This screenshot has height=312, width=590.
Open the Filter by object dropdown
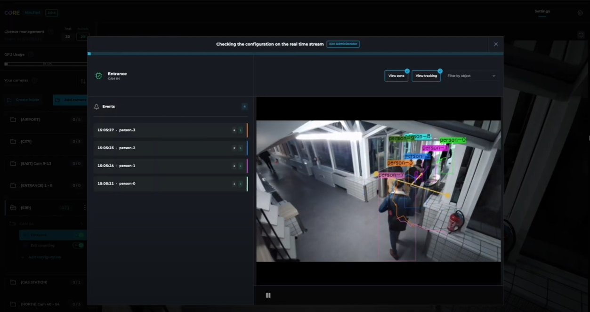pyautogui.click(x=471, y=76)
